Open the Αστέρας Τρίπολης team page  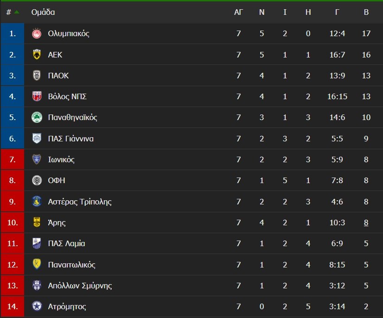80,202
